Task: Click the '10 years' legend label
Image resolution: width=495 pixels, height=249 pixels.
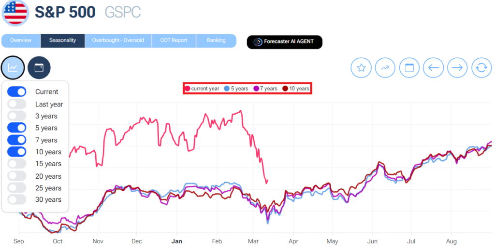Action: tap(299, 89)
